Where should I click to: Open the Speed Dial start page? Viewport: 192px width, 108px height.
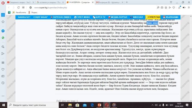click(23, 7)
